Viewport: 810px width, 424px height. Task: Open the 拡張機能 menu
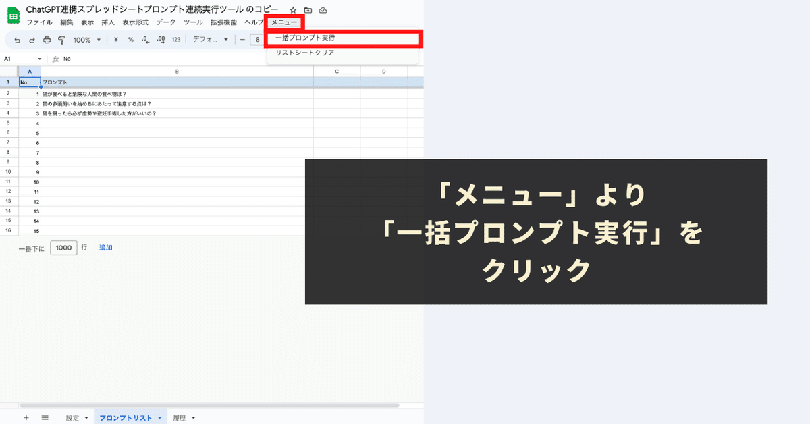click(223, 22)
